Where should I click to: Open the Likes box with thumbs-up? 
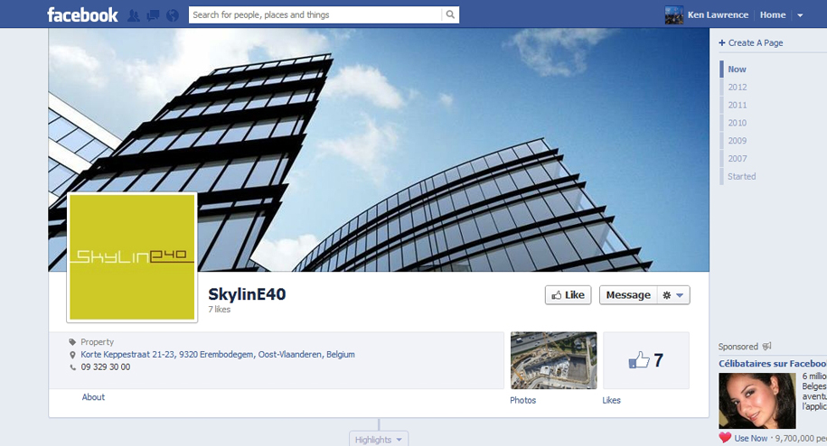coord(646,360)
